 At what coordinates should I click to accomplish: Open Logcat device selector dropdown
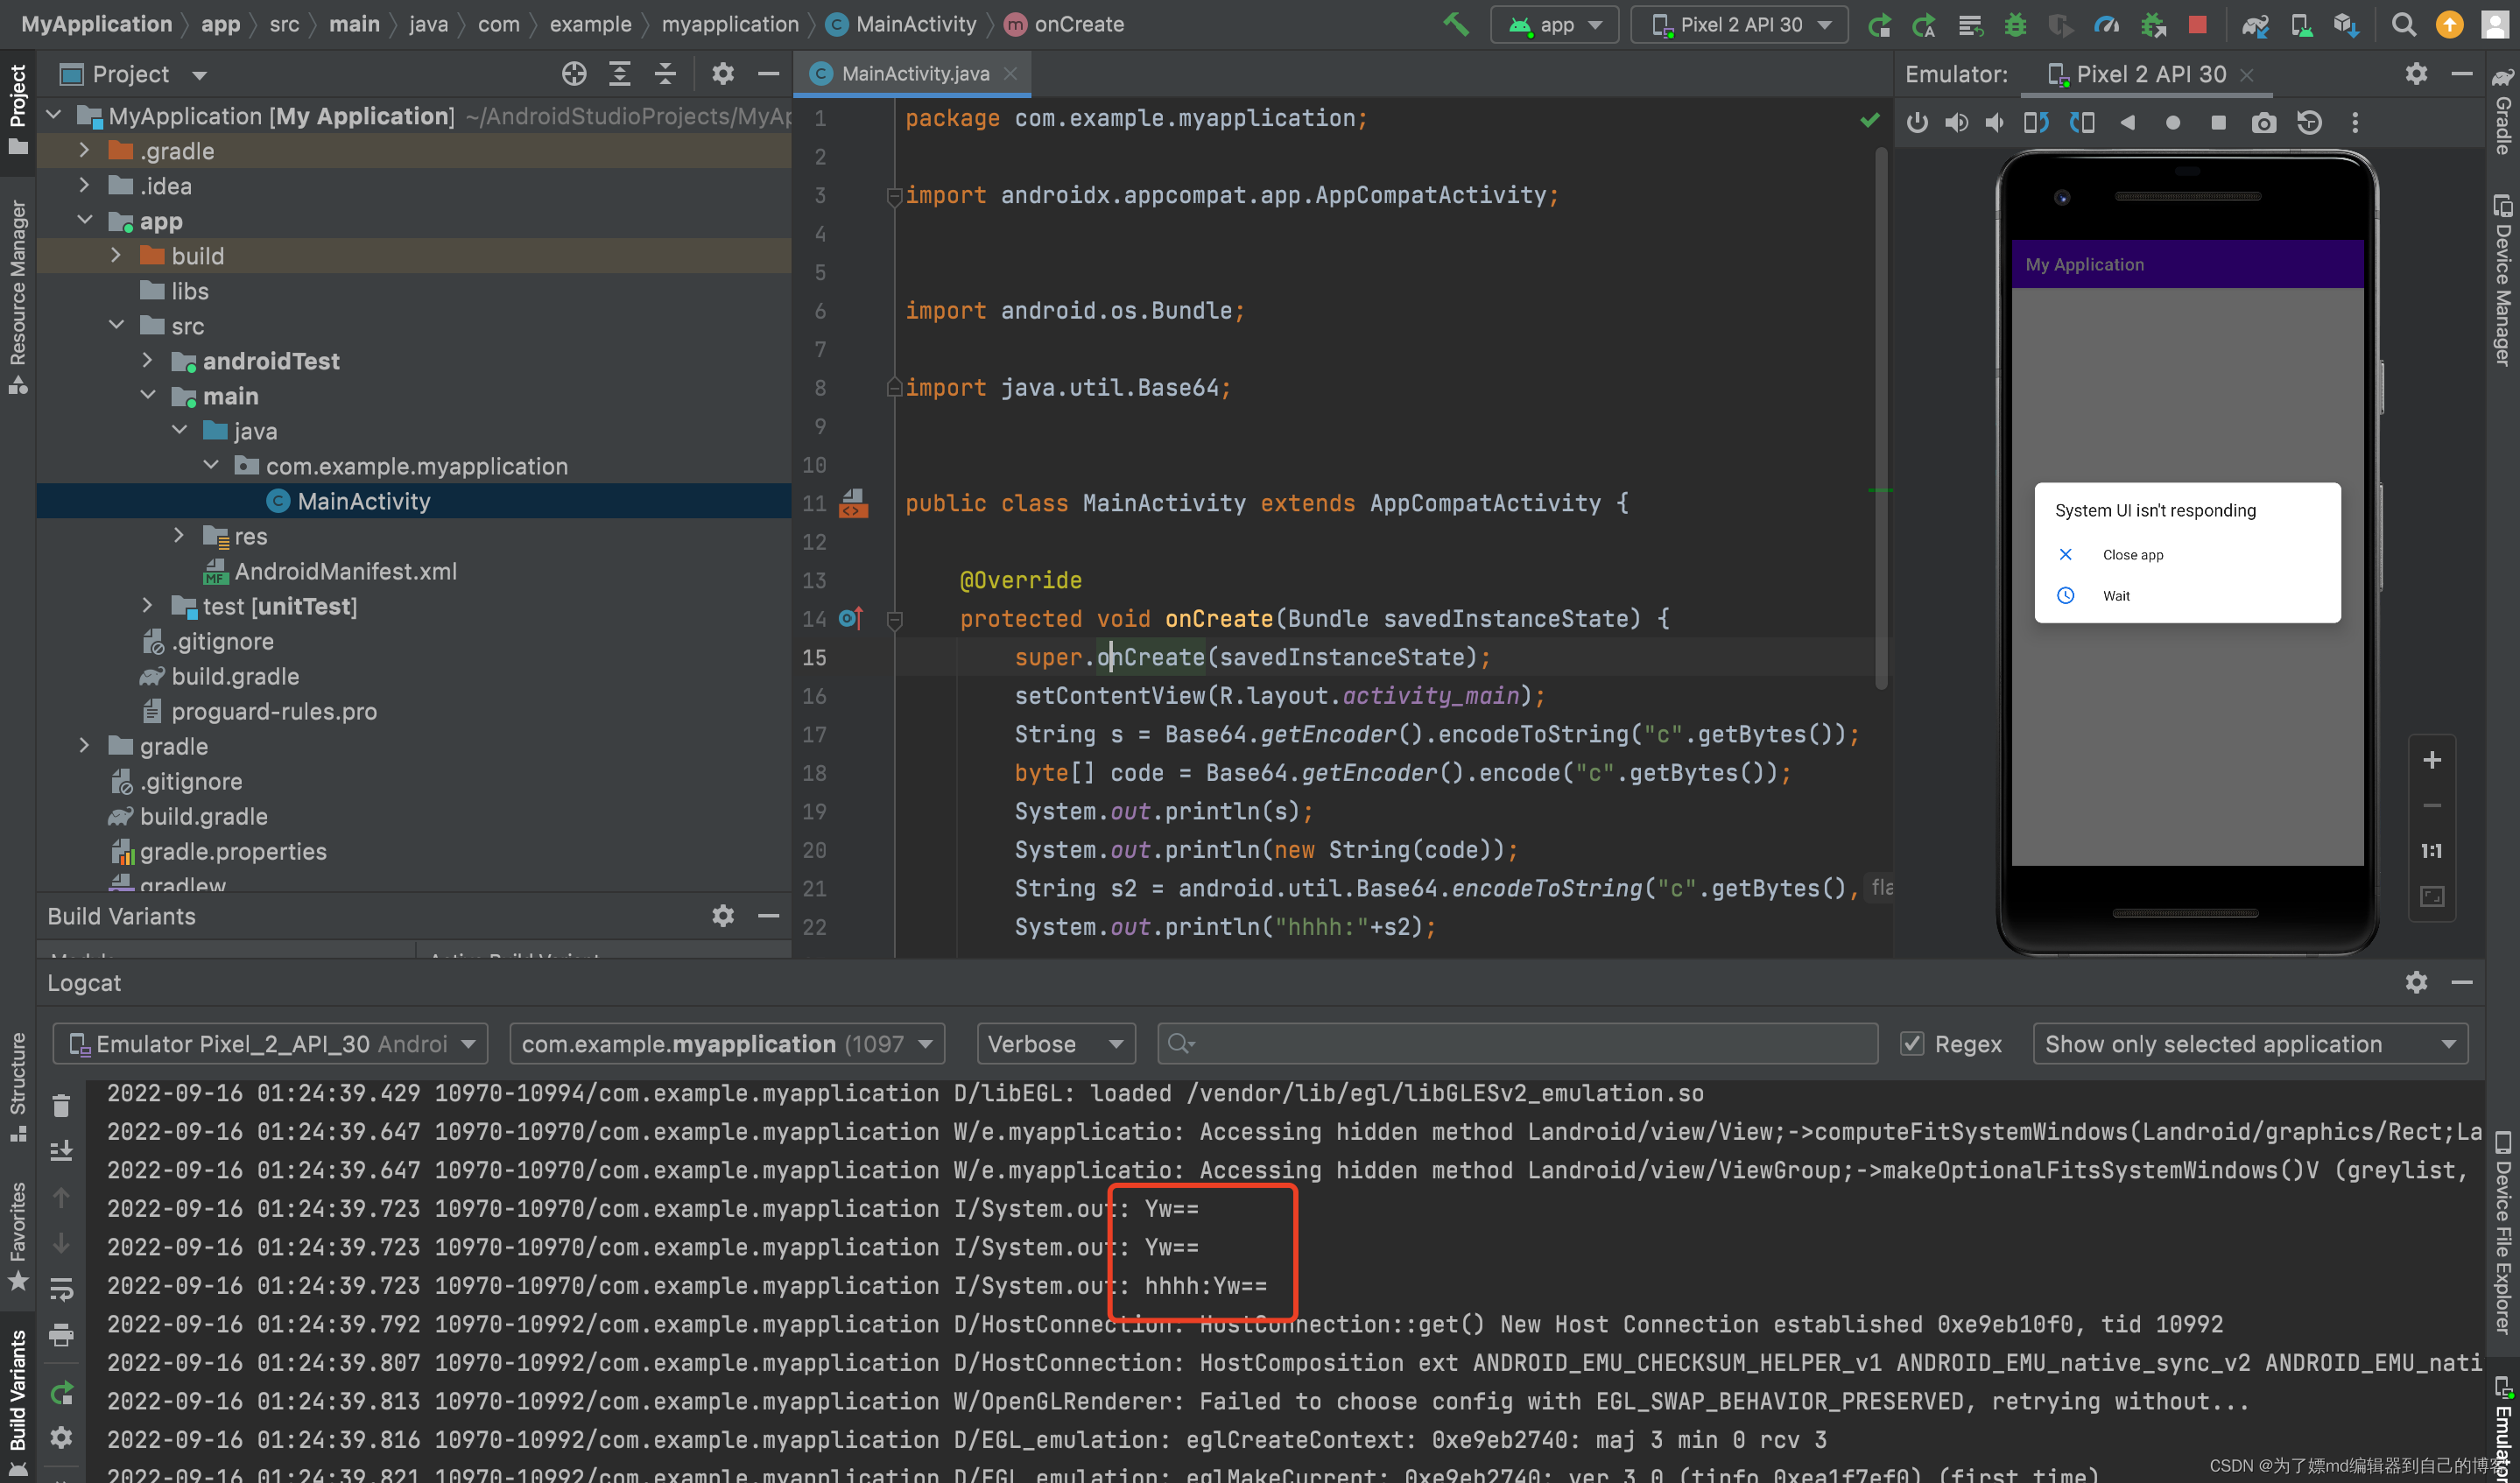pyautogui.click(x=270, y=1043)
